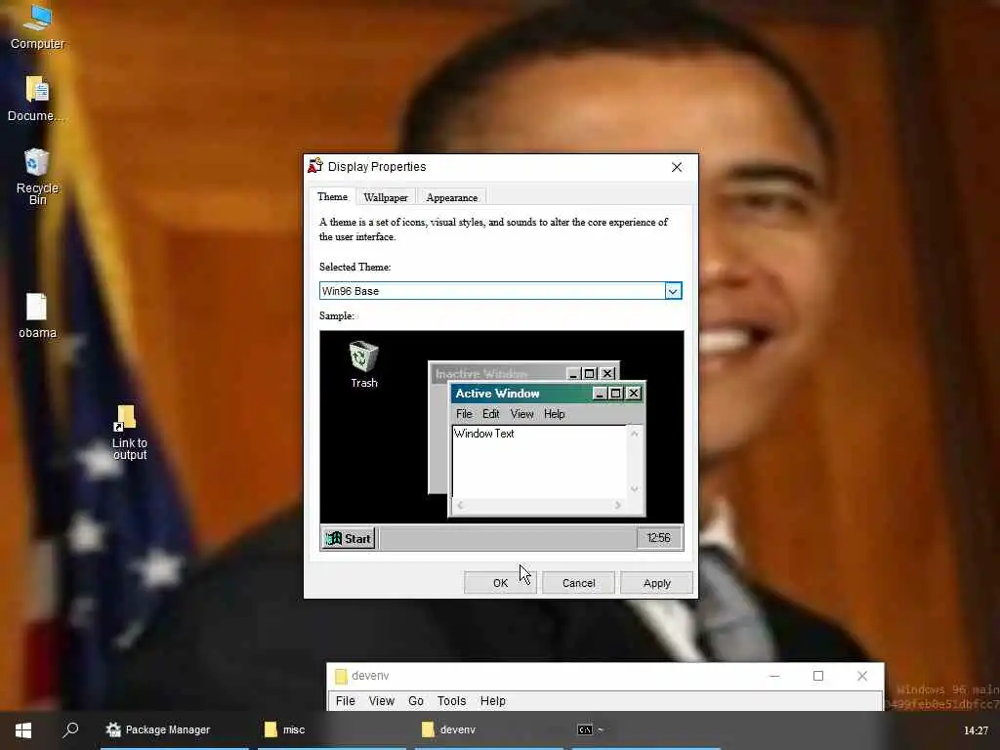Switch to Package Manager in taskbar
This screenshot has width=1000, height=750.
point(174,729)
